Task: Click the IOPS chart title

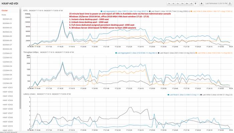Action: 25,11
